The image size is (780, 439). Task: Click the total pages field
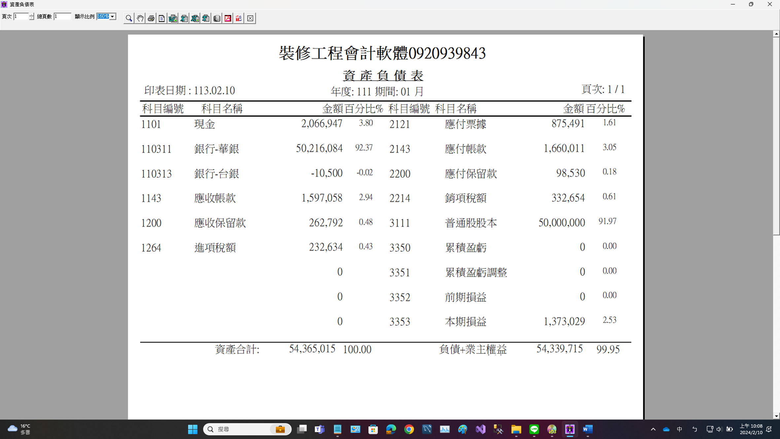62,17
